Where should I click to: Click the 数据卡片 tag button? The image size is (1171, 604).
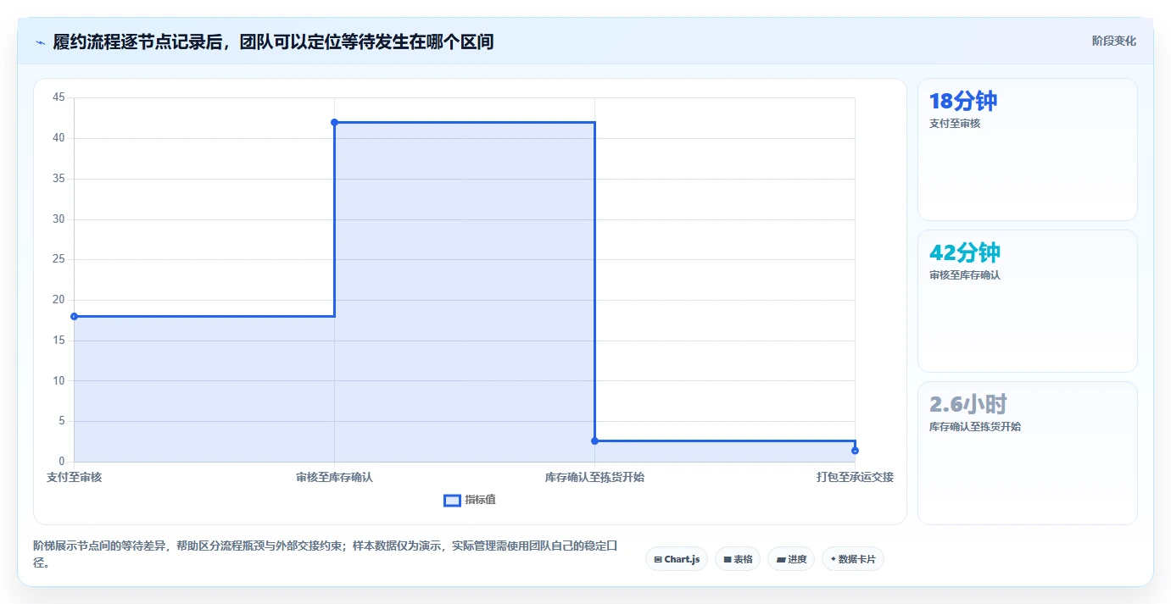(x=852, y=559)
